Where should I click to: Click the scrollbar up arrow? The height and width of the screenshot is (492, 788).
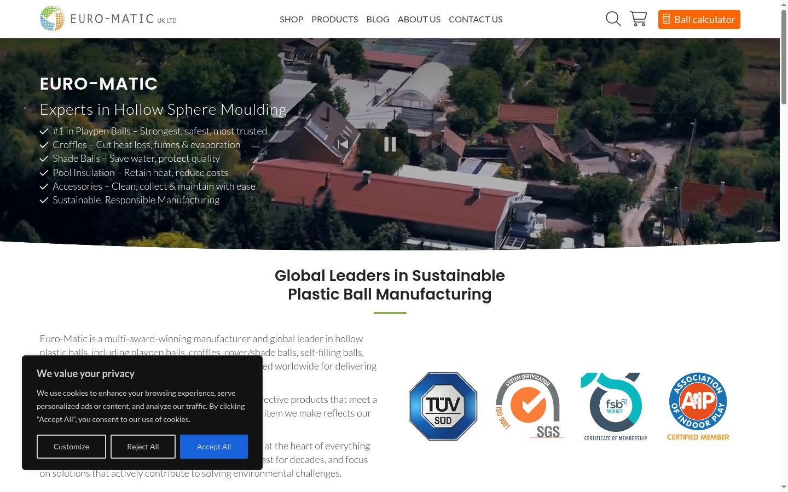(784, 4)
